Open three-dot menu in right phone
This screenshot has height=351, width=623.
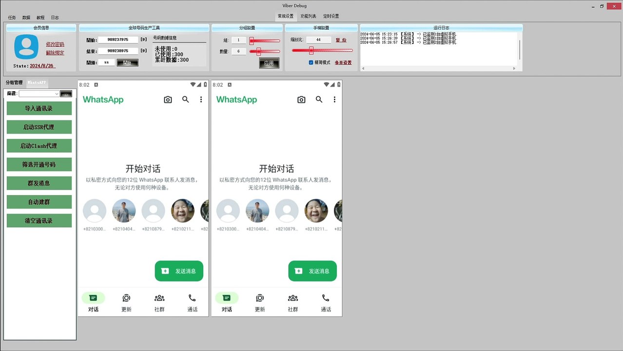(334, 99)
